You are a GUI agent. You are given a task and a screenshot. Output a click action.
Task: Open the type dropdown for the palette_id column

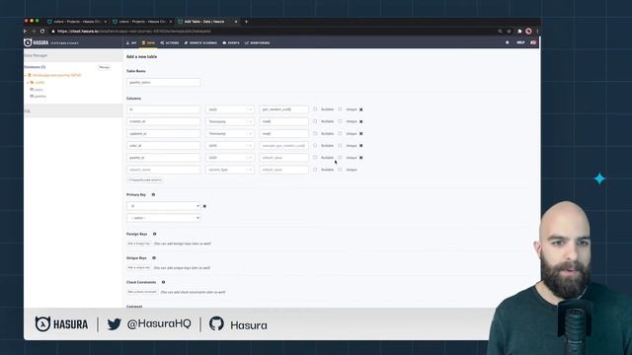click(x=230, y=158)
